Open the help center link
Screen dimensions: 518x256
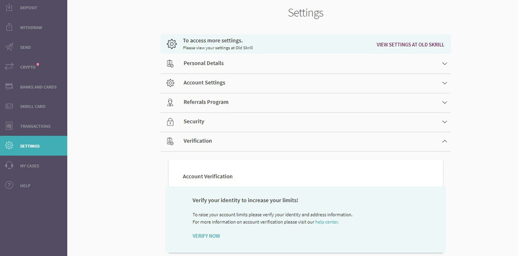click(x=326, y=222)
